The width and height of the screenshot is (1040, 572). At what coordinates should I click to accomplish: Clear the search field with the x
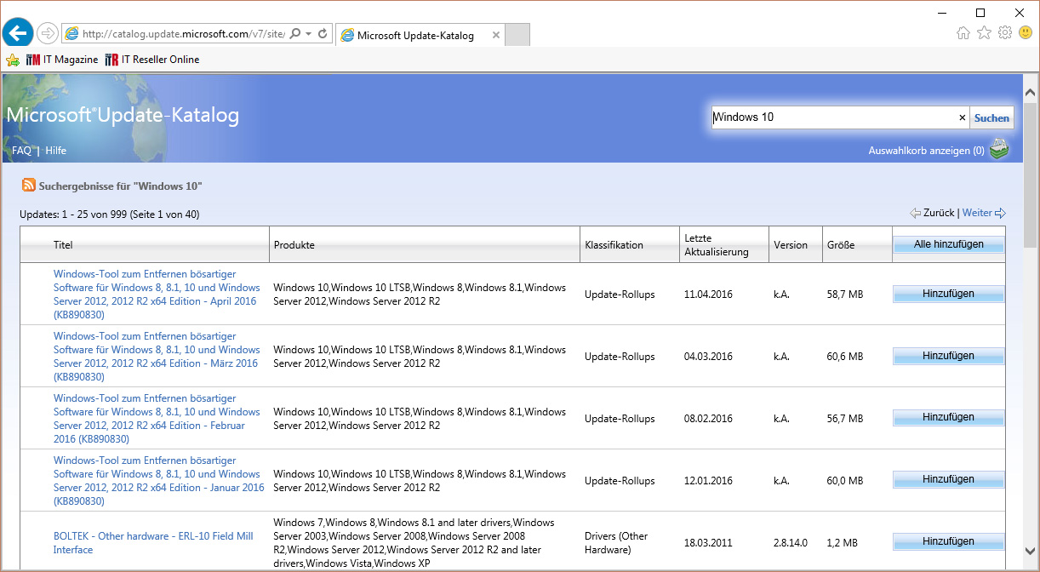(x=963, y=118)
